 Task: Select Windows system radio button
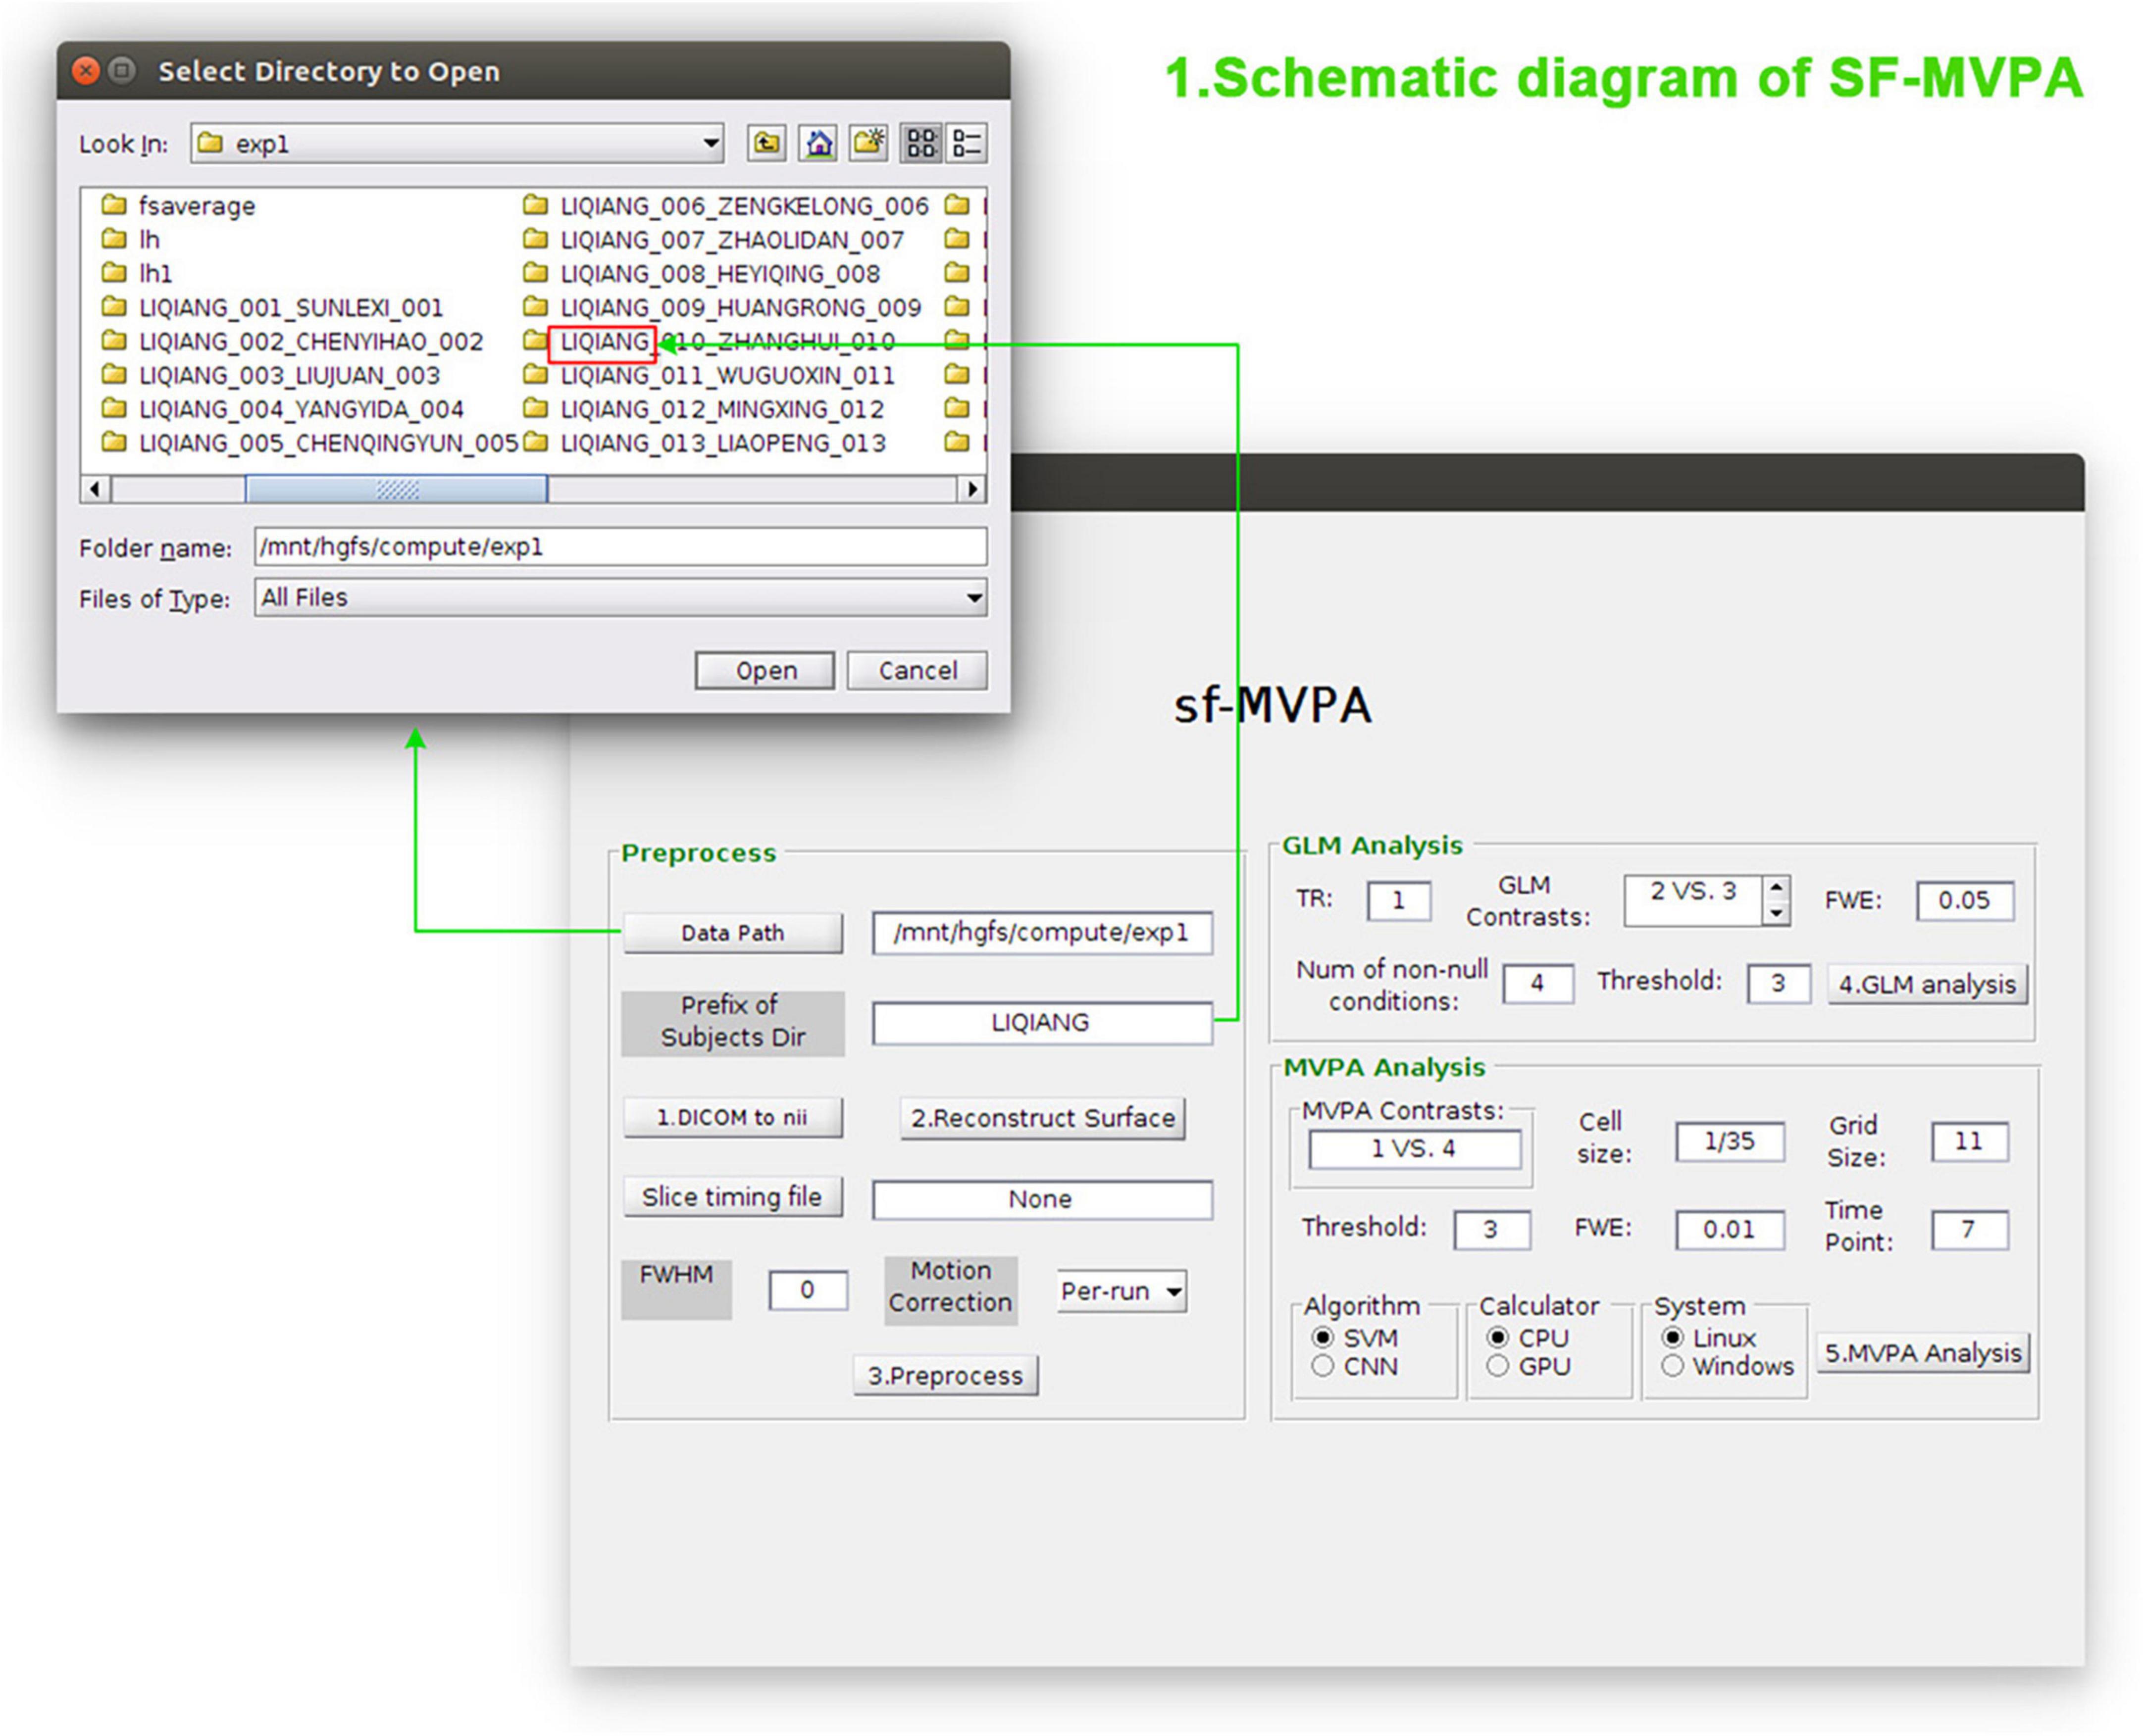1672,1366
